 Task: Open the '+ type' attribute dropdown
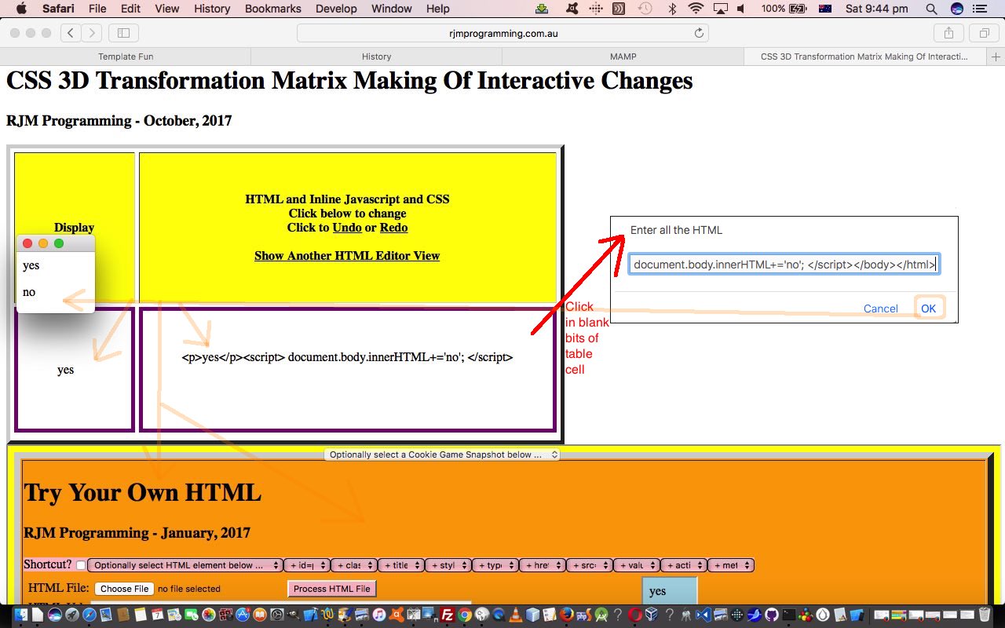pos(495,565)
